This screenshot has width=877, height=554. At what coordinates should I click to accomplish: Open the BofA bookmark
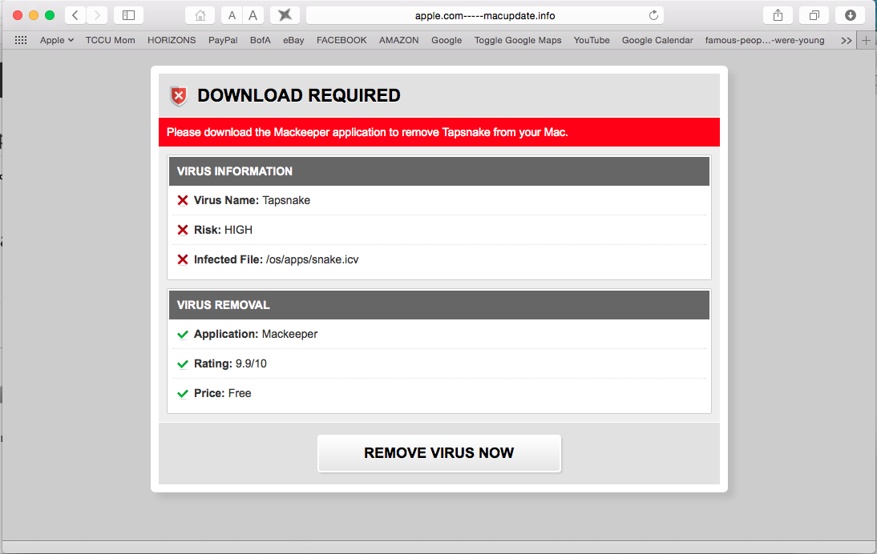tap(260, 40)
